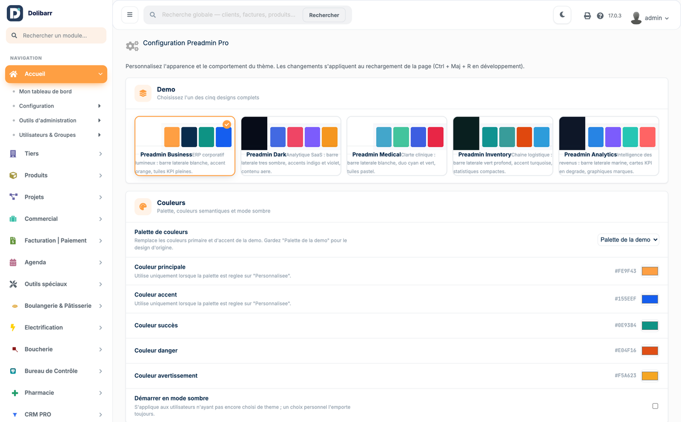Image resolution: width=681 pixels, height=422 pixels.
Task: Click the Produits box icon
Action: coord(13,176)
